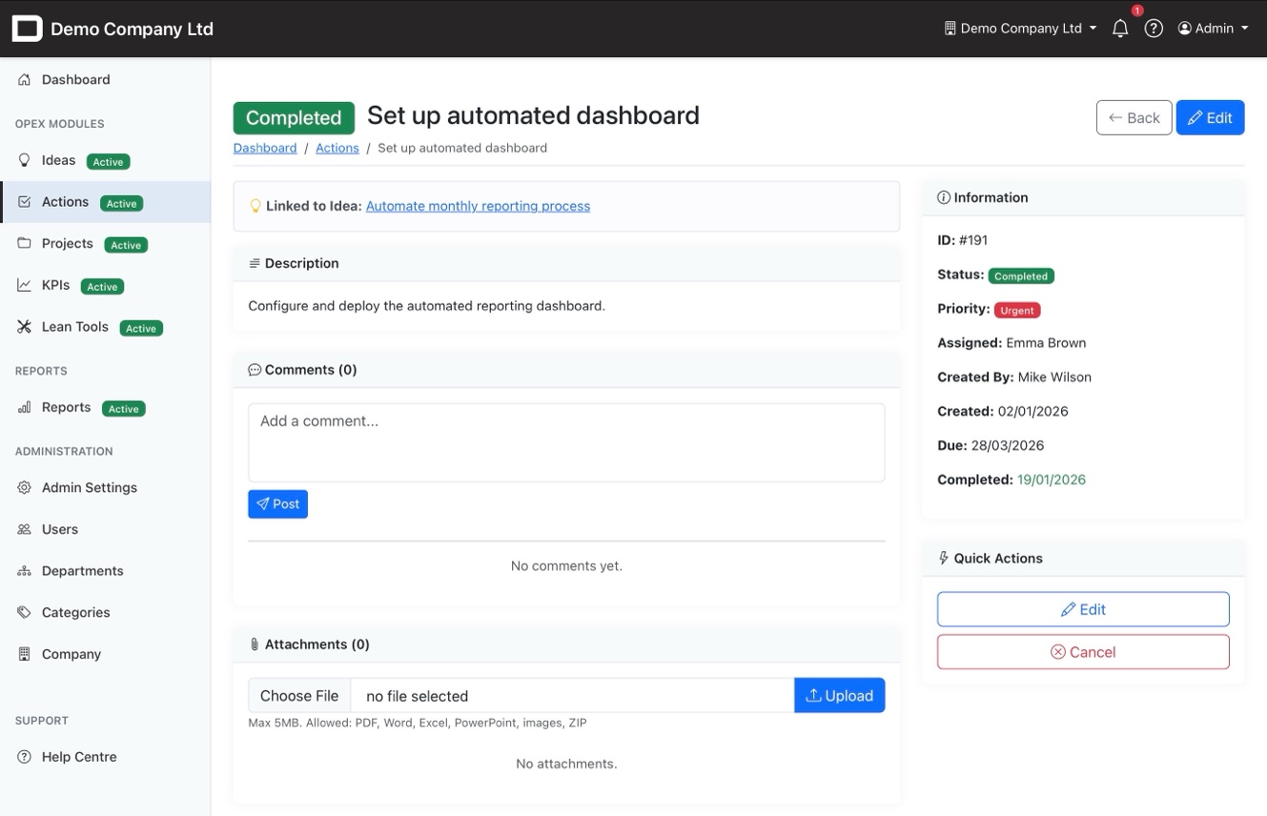
Task: Click the Back button
Action: pos(1134,118)
